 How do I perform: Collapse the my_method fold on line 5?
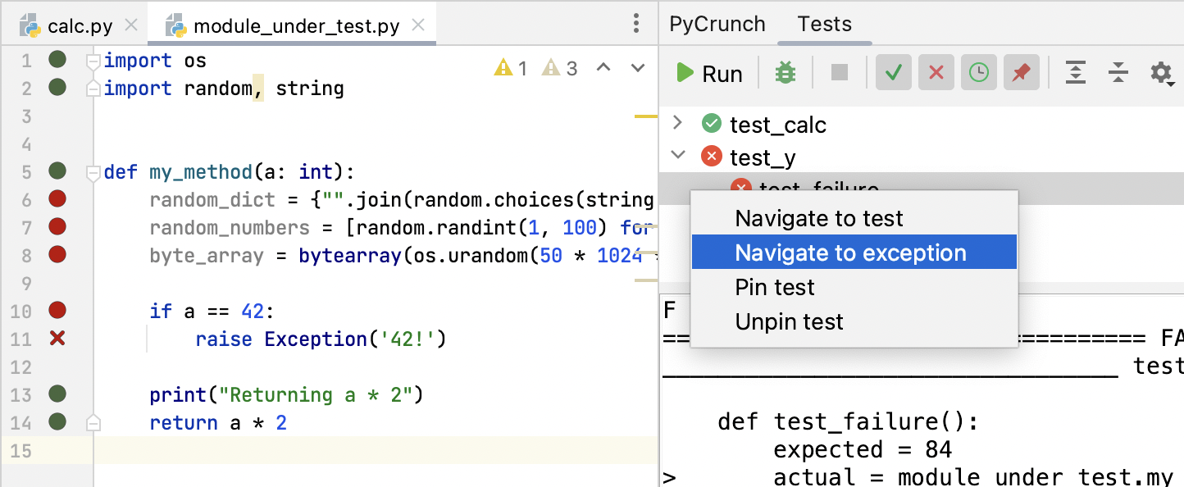(93, 172)
